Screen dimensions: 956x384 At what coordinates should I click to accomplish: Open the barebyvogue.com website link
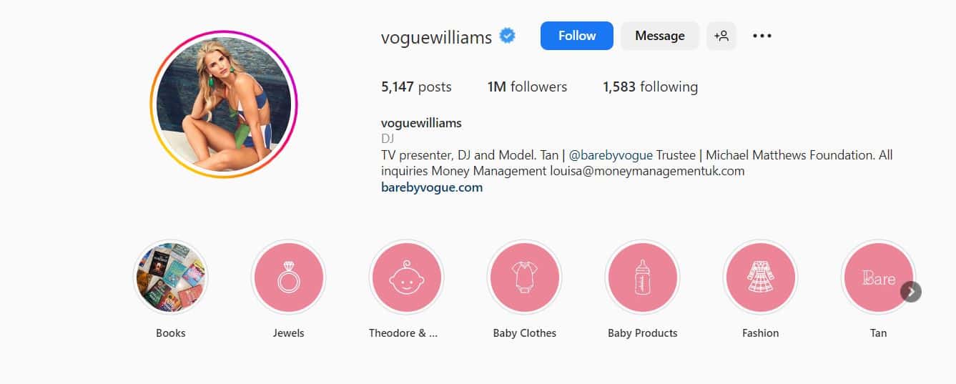(x=432, y=187)
